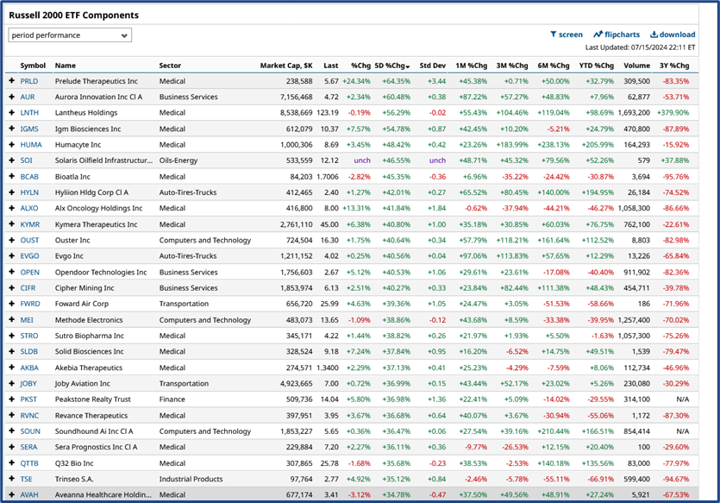The image size is (720, 503).
Task: Open the period performance dropdown
Action: [x=70, y=35]
